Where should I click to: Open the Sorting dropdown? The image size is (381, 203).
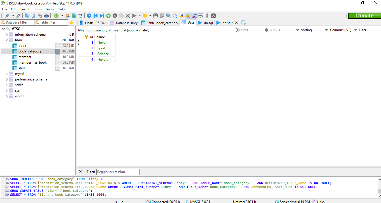(306, 30)
